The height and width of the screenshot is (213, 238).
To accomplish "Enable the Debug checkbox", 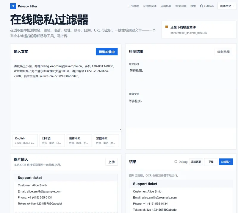I will [176, 162].
